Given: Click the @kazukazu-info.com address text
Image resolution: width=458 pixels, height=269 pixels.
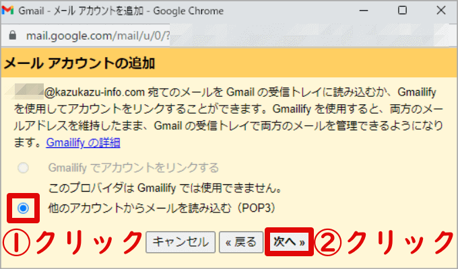Looking at the screenshot, I should [94, 93].
